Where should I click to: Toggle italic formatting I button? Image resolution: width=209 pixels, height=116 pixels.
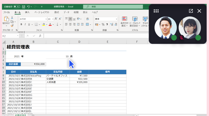pos(25,24)
